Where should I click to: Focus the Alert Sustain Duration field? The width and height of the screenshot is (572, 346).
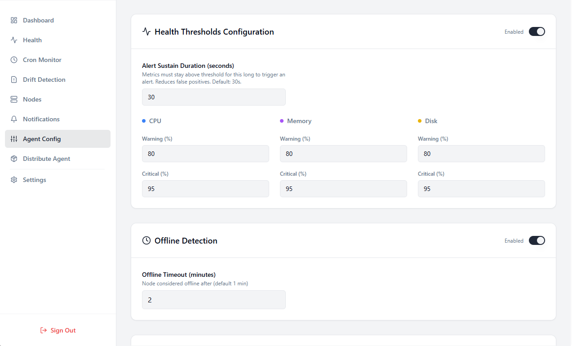point(213,97)
